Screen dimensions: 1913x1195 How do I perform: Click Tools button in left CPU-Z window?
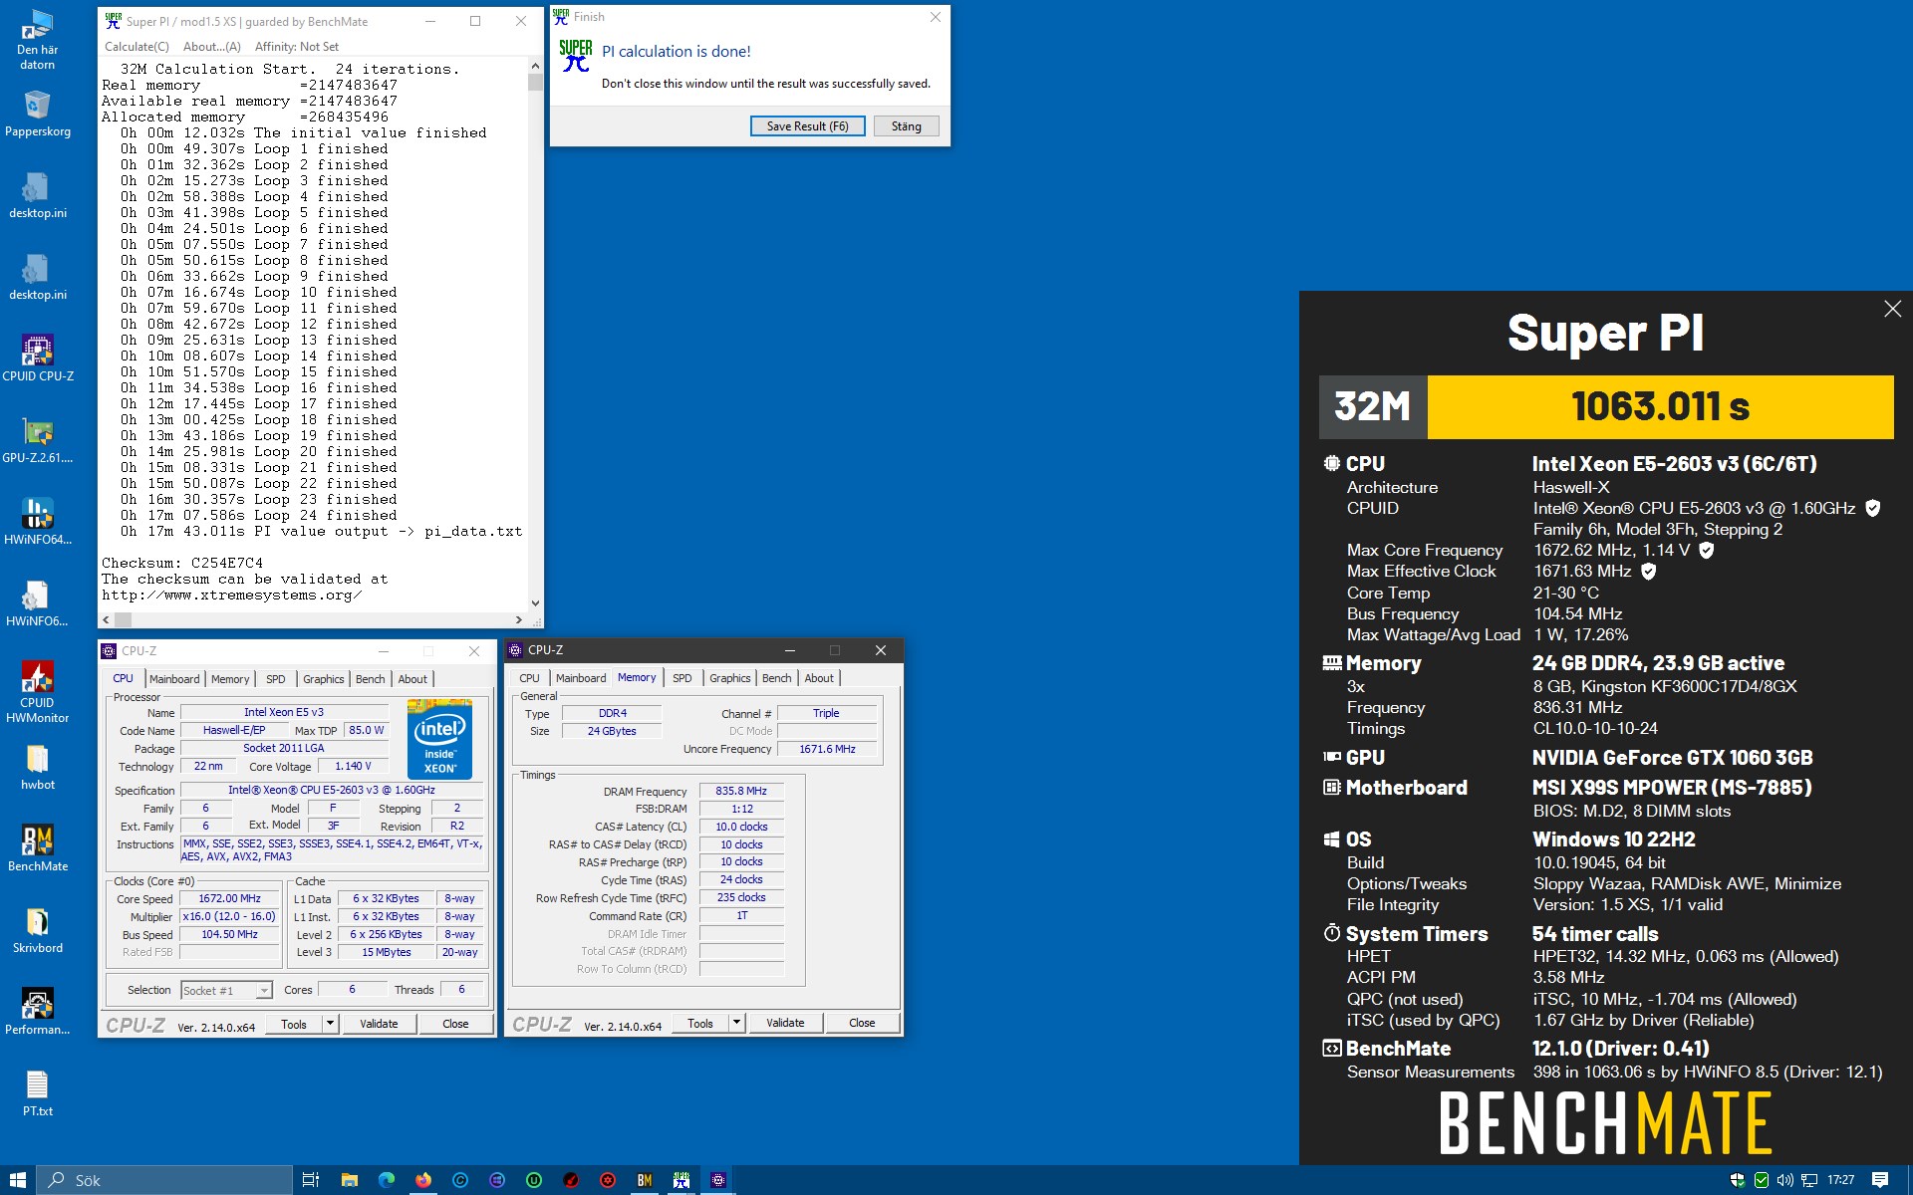(x=294, y=1024)
